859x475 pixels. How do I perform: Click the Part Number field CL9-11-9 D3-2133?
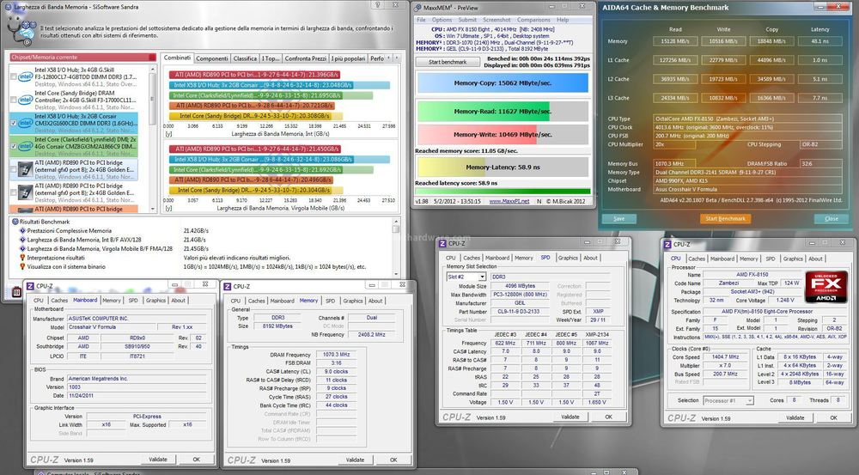520,311
